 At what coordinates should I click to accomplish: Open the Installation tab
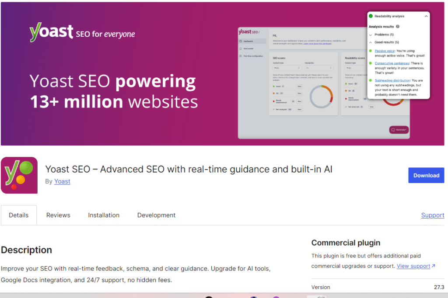tap(104, 215)
